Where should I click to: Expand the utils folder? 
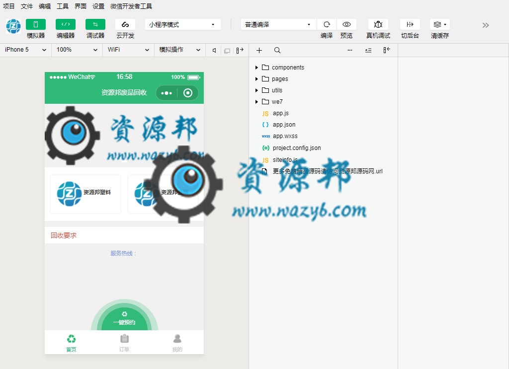point(256,90)
